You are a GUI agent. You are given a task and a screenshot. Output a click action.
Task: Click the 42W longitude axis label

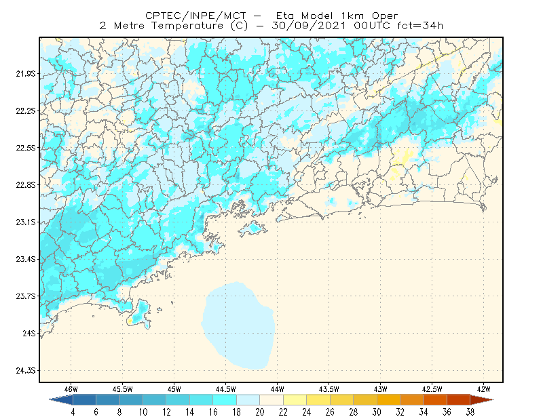[x=484, y=389]
